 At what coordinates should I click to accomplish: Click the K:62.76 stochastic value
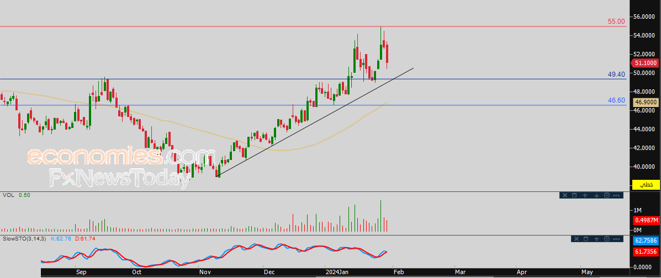[61, 239]
